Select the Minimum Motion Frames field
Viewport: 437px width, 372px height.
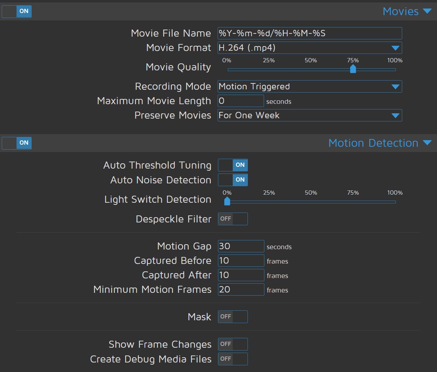pos(240,289)
